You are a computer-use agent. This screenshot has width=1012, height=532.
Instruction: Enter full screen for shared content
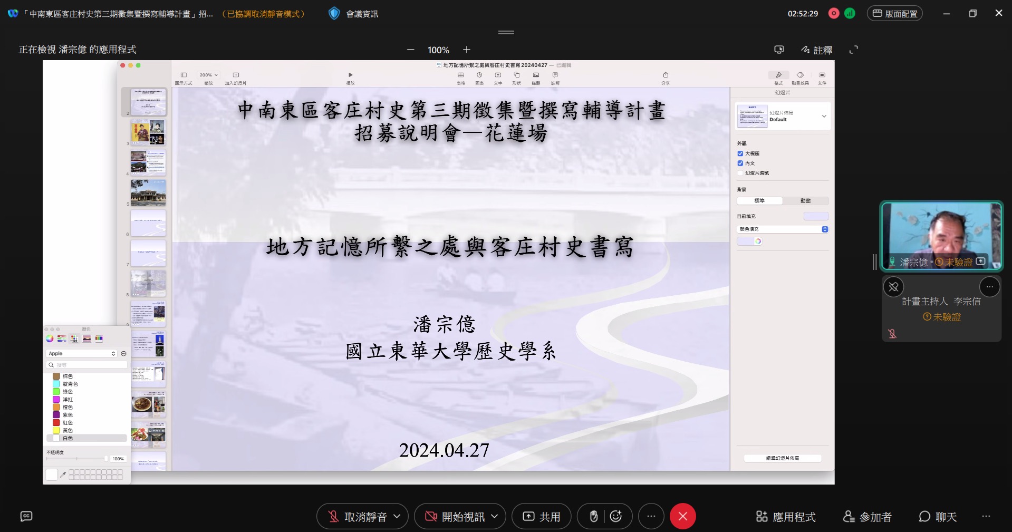[x=854, y=50]
